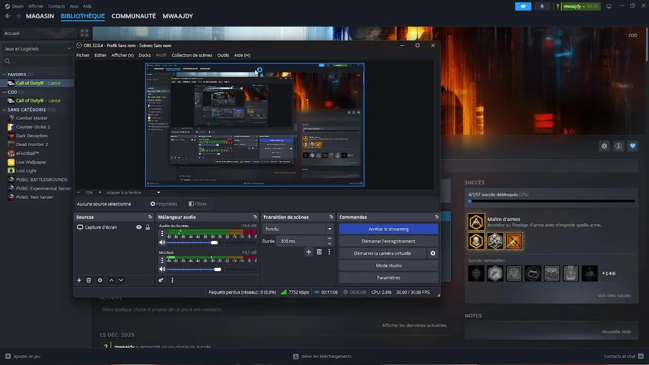Toggle the lock on Capture d'écran source
This screenshot has width=649, height=365.
pyautogui.click(x=148, y=227)
